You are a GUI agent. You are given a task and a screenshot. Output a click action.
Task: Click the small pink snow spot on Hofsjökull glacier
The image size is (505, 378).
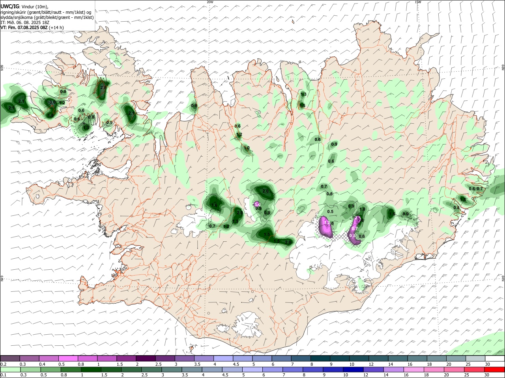click(x=257, y=204)
